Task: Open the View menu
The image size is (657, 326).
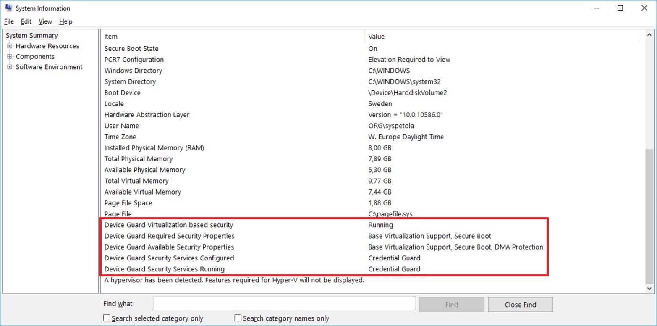Action: point(45,21)
